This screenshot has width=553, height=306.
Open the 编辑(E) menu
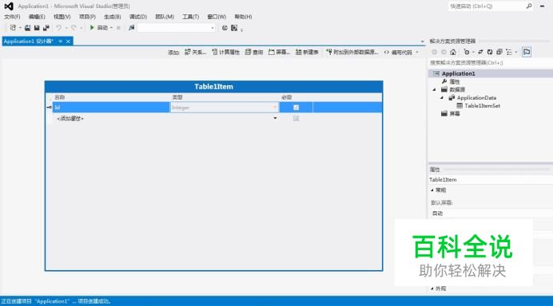(37, 17)
